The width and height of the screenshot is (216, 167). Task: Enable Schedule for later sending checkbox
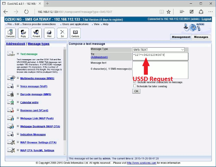[135, 86]
